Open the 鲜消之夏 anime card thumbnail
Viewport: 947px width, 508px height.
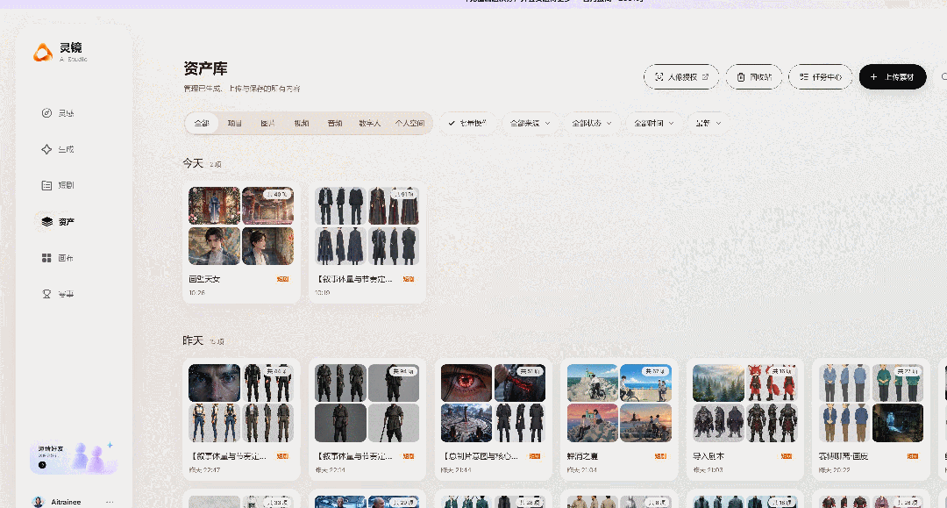[619, 403]
